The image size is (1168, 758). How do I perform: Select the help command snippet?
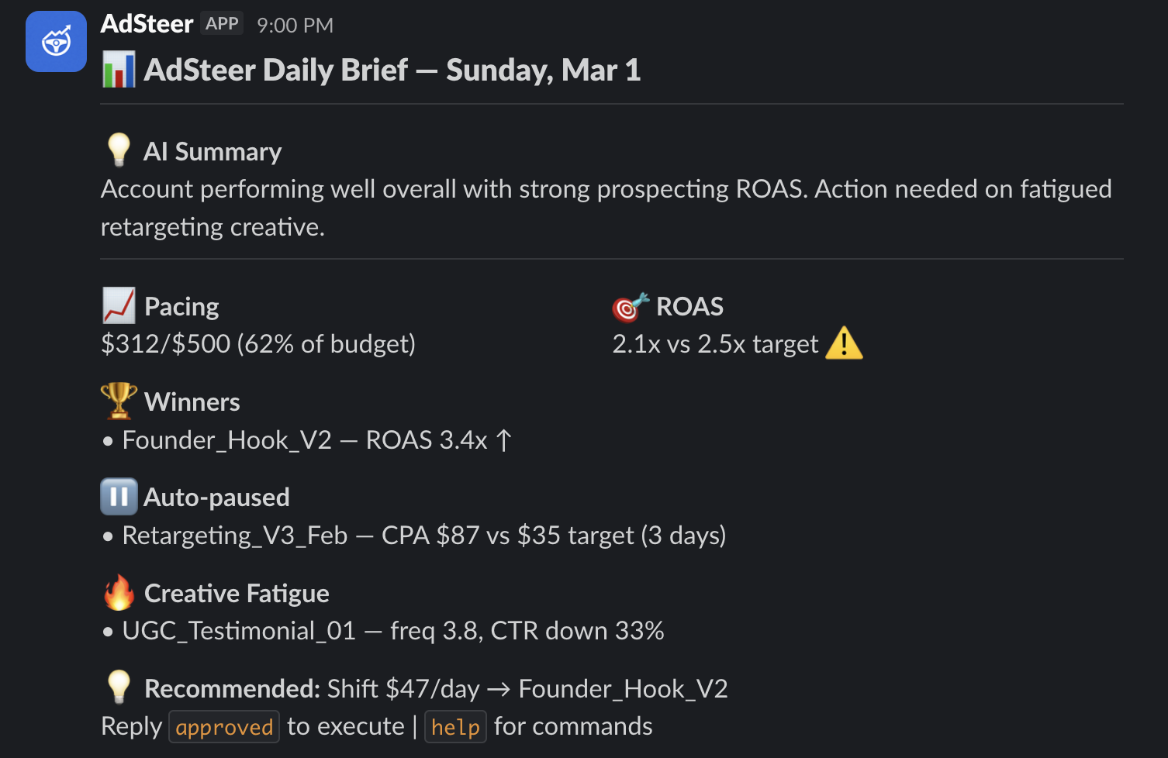click(x=455, y=726)
